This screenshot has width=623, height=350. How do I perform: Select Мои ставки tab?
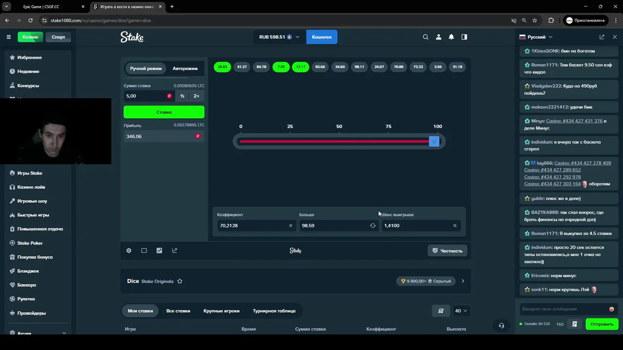coord(140,311)
